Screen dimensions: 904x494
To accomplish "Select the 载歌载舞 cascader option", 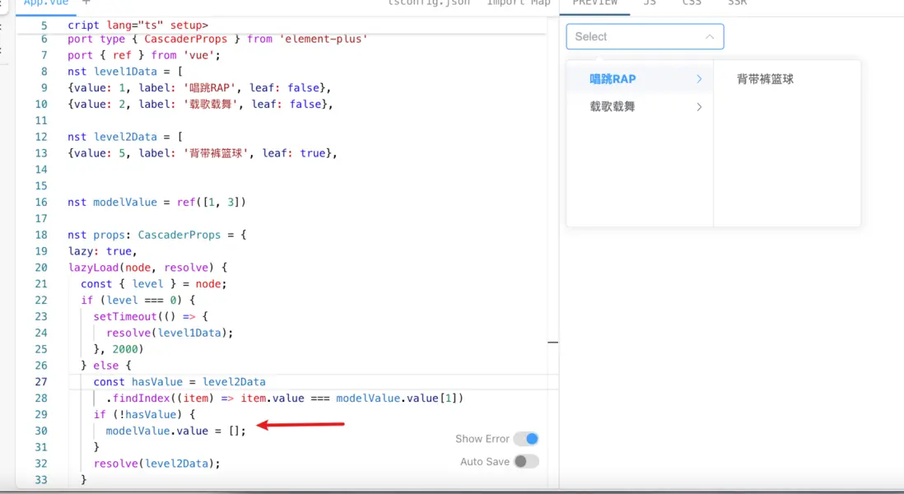I will click(640, 107).
